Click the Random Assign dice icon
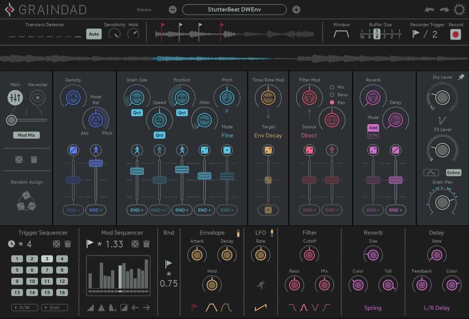The image size is (469, 319). click(x=26, y=201)
